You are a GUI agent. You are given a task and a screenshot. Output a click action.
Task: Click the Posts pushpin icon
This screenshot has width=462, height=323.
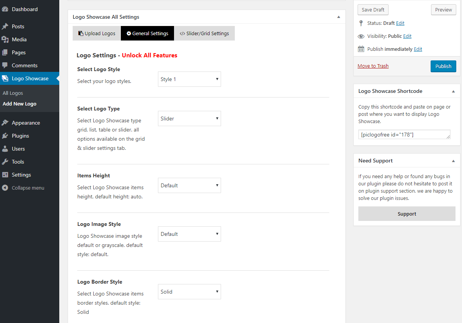[5, 26]
